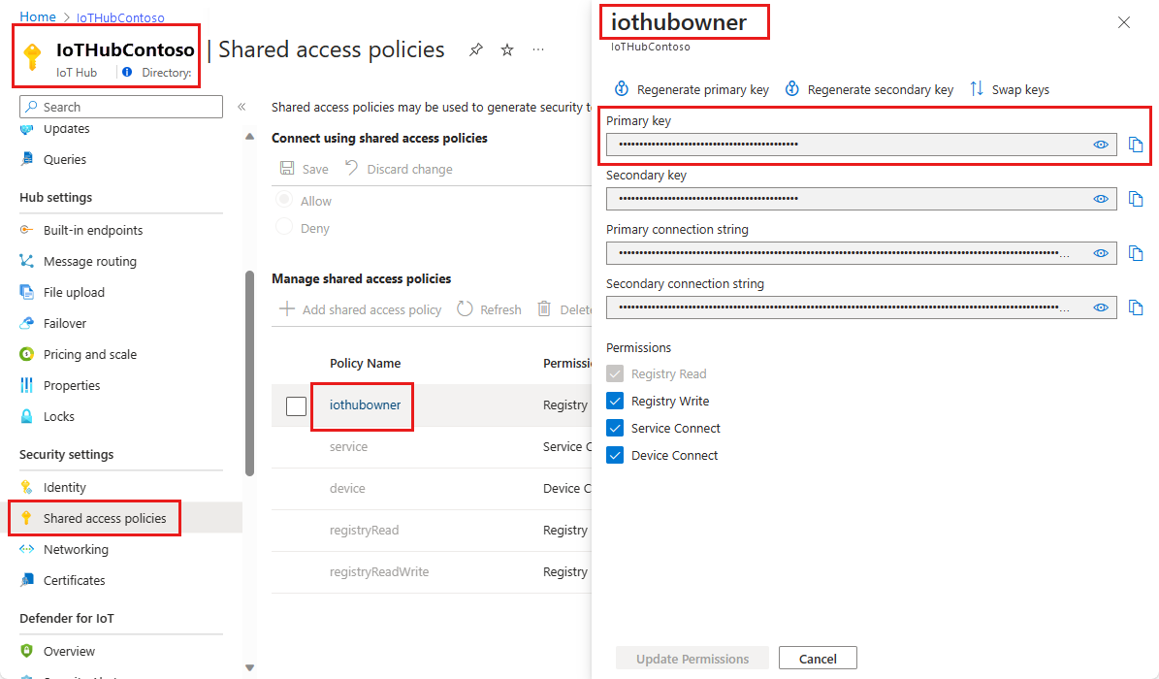
Task: Open the ellipsis overflow menu
Action: click(x=538, y=50)
